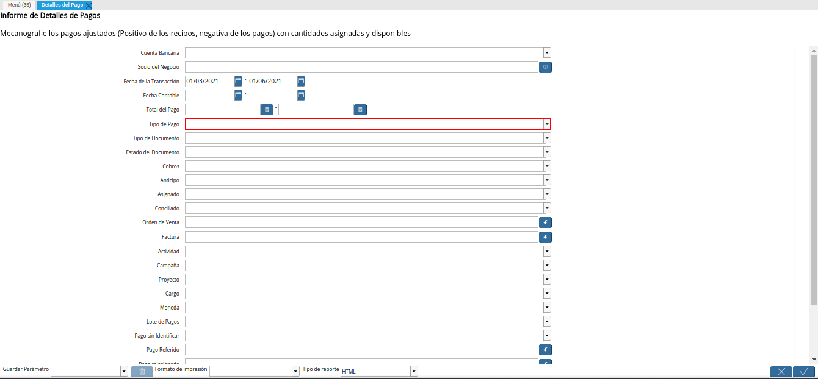Screen dimensions: 818x379
Task: Focus the Total del Pago maximum field
Action: point(316,110)
